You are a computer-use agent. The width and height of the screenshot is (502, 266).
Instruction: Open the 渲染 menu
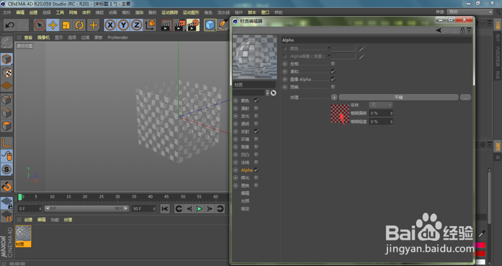pyautogui.click(x=139, y=13)
